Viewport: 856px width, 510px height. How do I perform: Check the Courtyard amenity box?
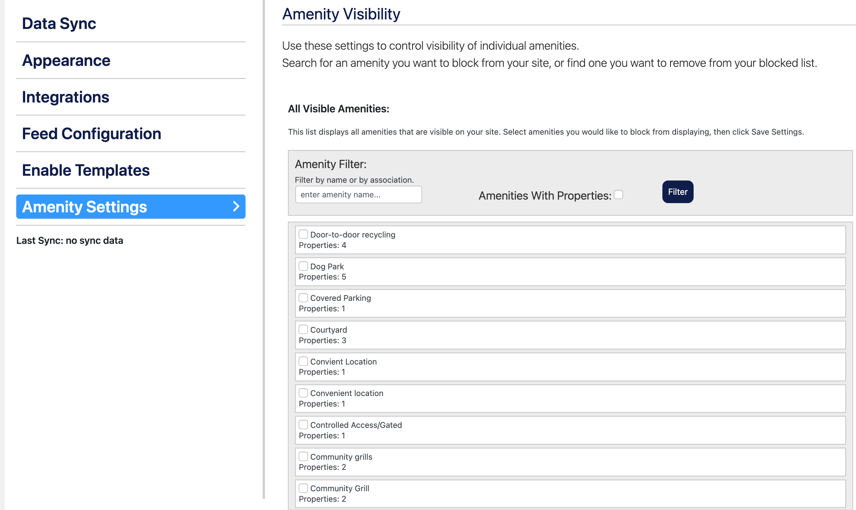pyautogui.click(x=303, y=329)
